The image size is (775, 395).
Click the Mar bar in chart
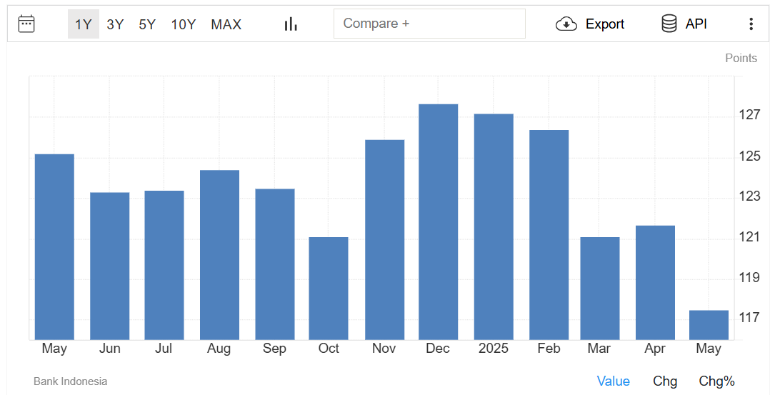pos(600,289)
